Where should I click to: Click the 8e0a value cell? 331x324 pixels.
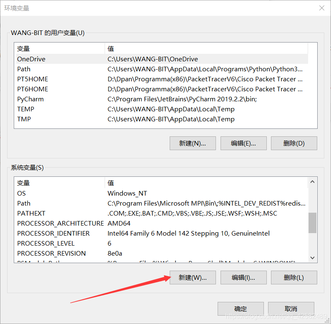click(115, 253)
